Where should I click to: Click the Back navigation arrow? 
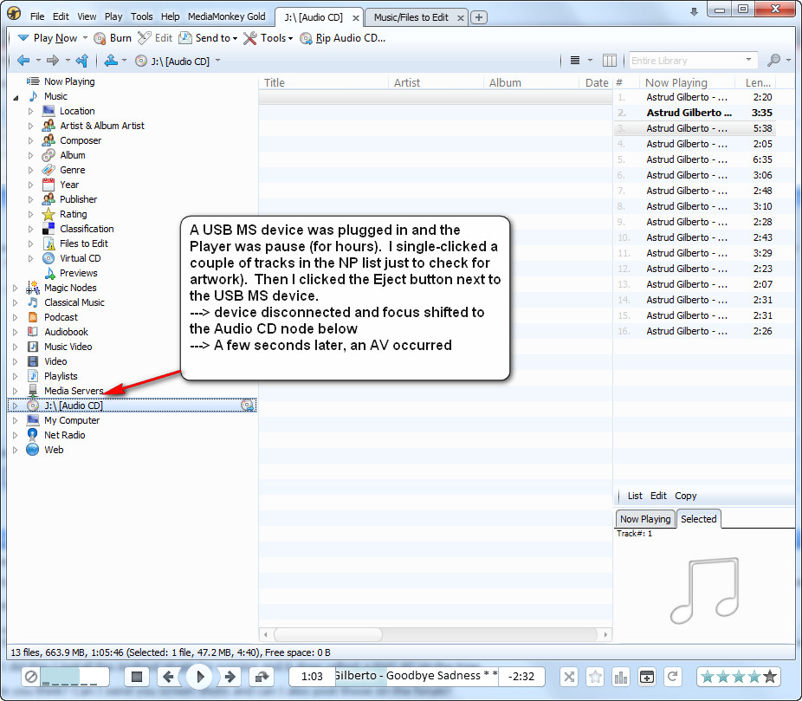pyautogui.click(x=23, y=61)
